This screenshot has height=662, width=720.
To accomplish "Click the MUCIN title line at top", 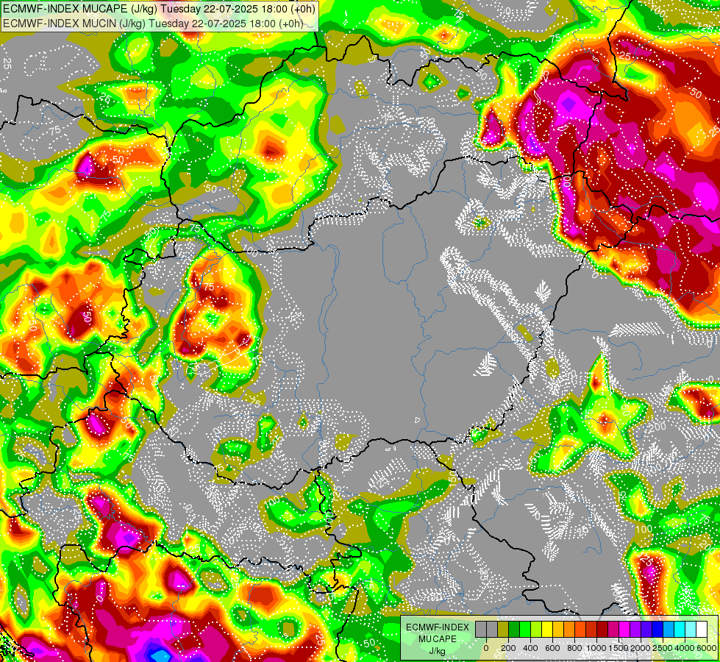I will 152,23.
